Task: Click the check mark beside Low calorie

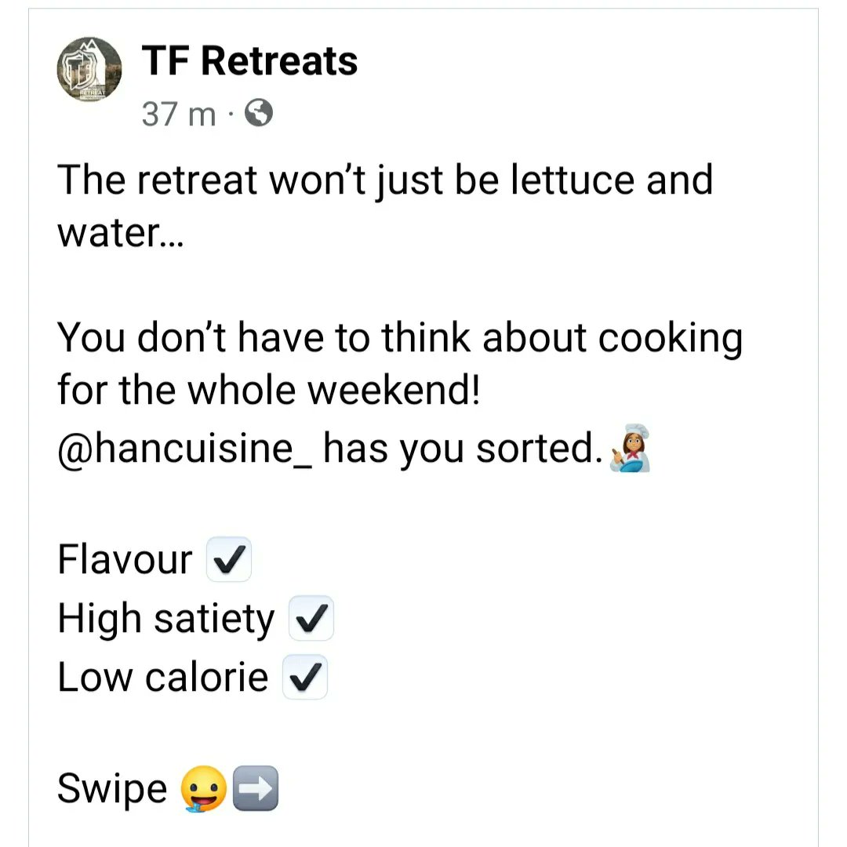Action: pyautogui.click(x=304, y=677)
